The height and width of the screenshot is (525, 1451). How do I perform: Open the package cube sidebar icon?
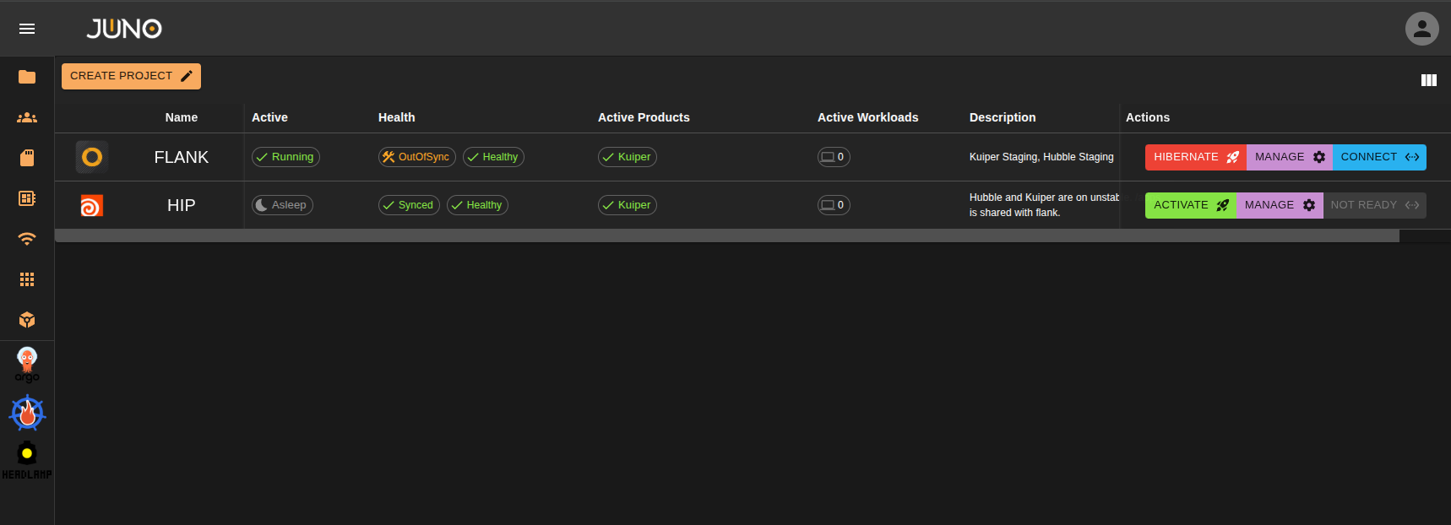27,320
